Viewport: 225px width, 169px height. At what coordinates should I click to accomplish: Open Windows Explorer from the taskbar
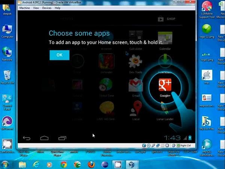(x=22, y=165)
